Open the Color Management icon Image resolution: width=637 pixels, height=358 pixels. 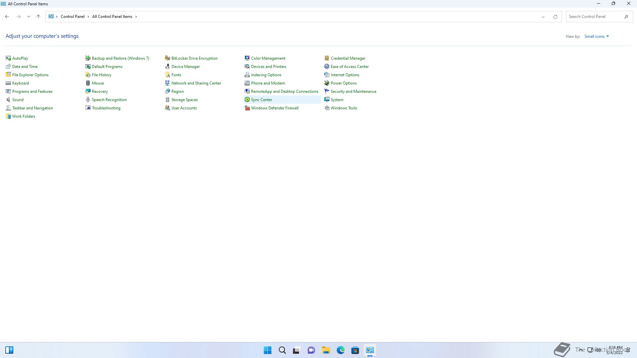[247, 58]
